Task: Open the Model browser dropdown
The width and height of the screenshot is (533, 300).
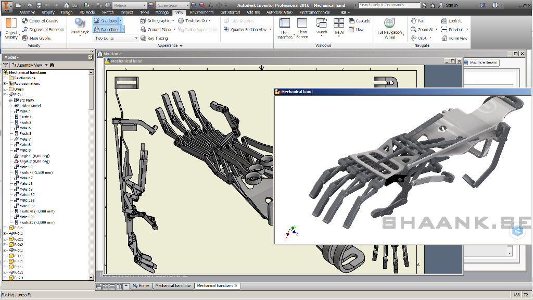Action: (x=11, y=57)
